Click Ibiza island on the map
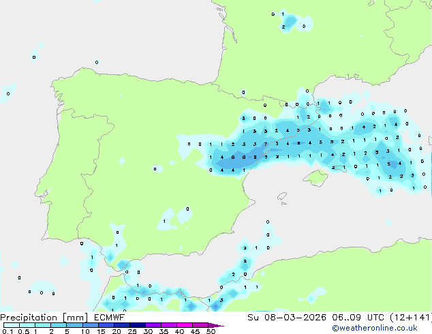This screenshot has width=432, height=334. (282, 196)
